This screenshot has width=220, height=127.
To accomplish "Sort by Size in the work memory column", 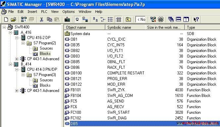I will point(165,27).
